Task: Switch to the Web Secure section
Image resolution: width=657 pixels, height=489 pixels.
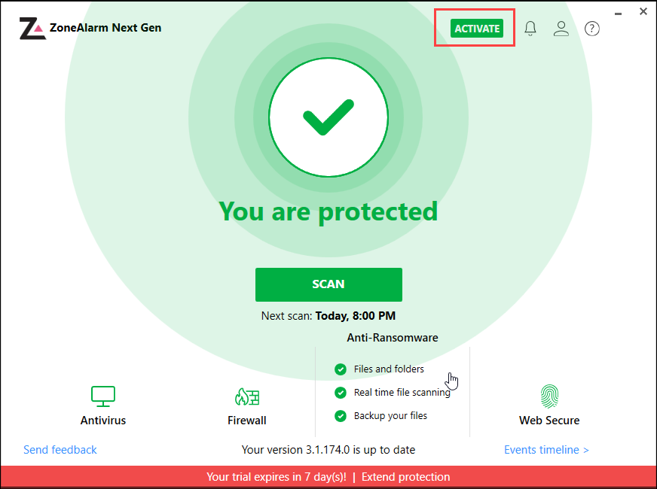Action: point(549,420)
